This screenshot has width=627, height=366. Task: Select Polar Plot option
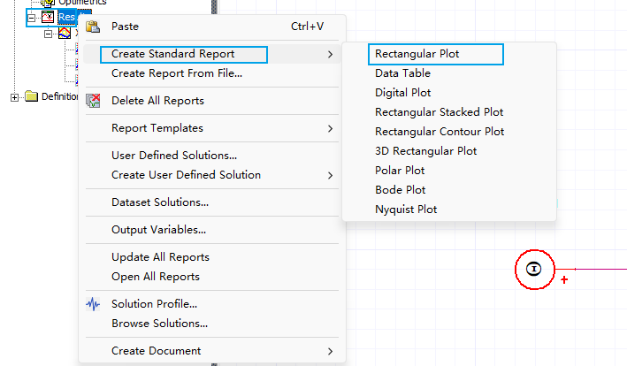[x=401, y=171]
